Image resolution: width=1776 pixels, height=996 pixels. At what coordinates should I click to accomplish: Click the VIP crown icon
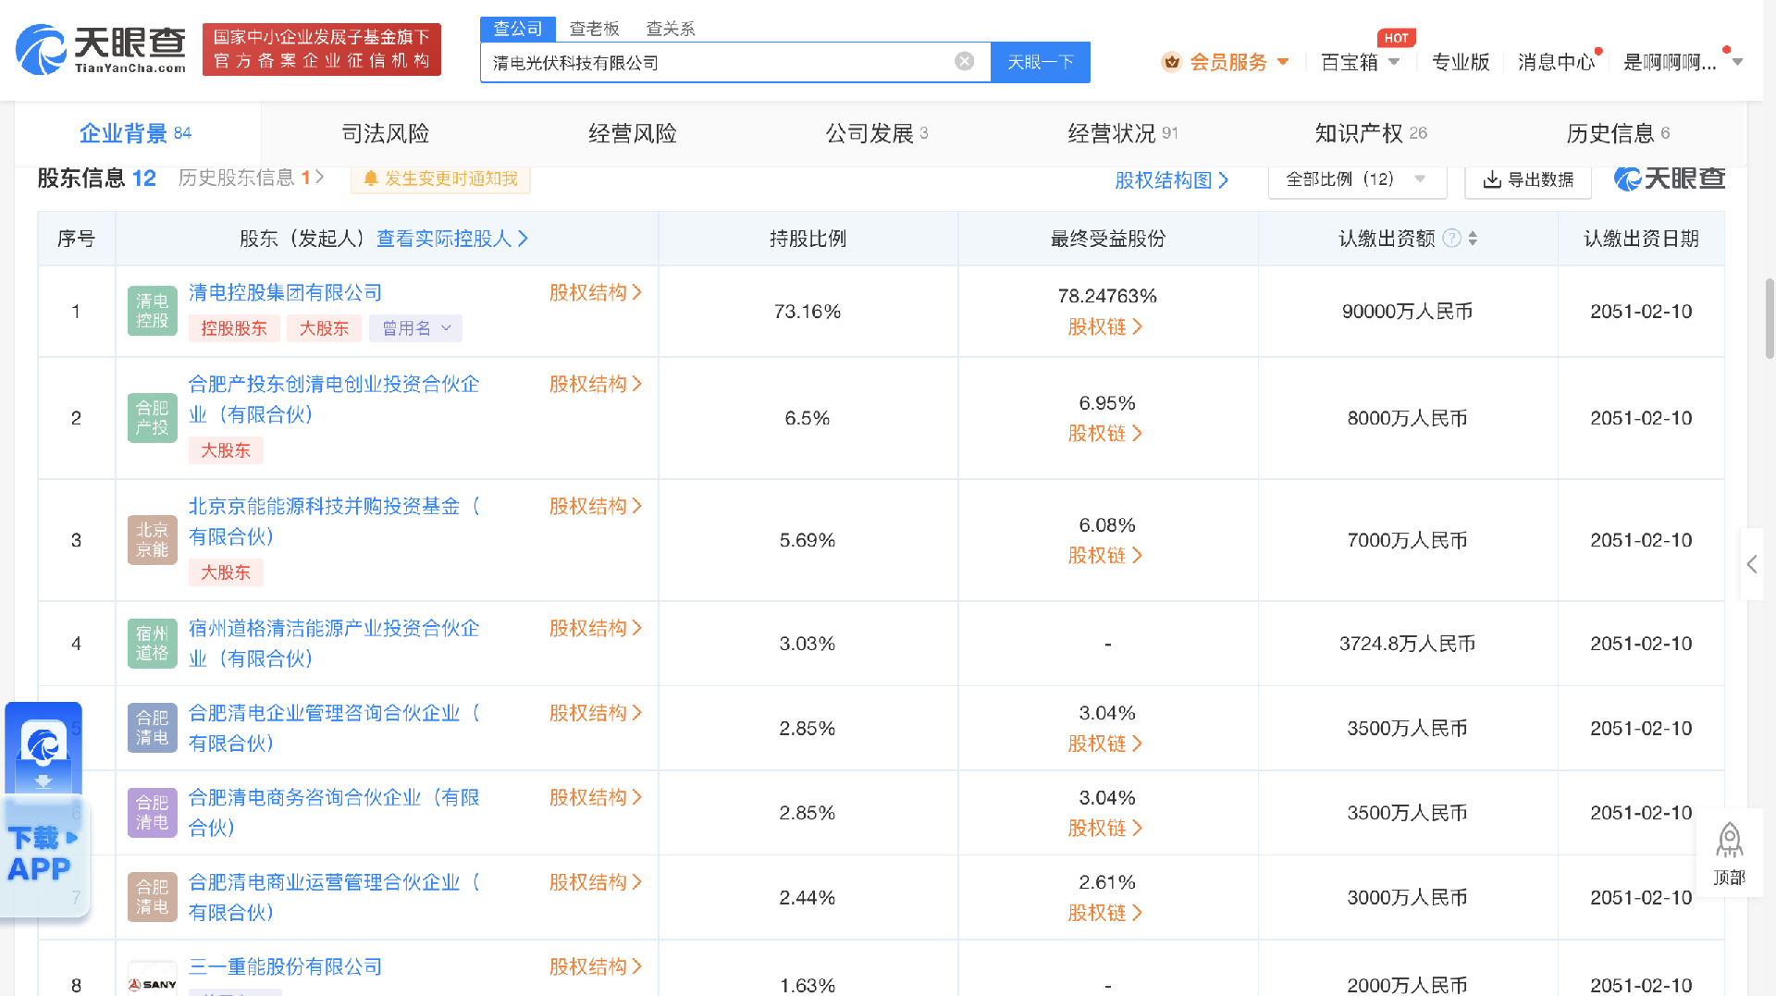[x=1171, y=62]
